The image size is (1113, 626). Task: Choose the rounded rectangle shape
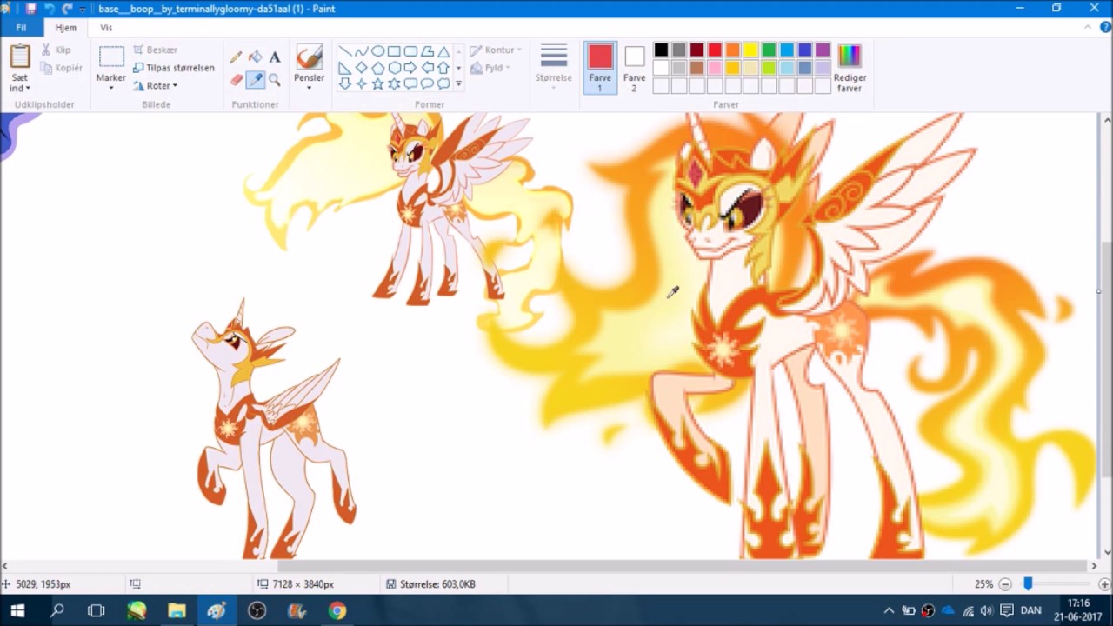click(410, 51)
